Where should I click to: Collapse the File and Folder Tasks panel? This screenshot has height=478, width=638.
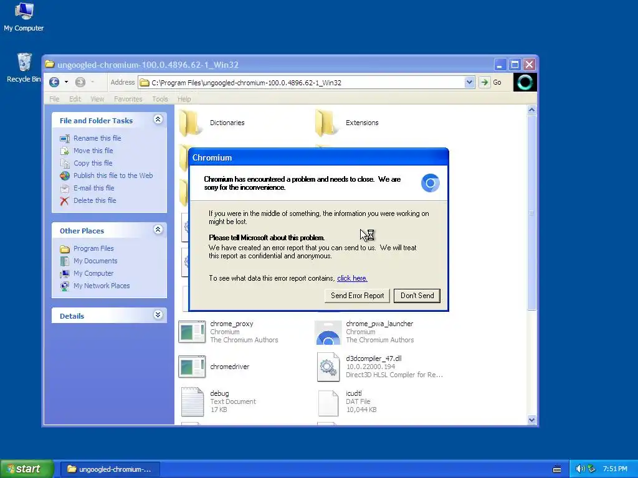[x=158, y=119]
